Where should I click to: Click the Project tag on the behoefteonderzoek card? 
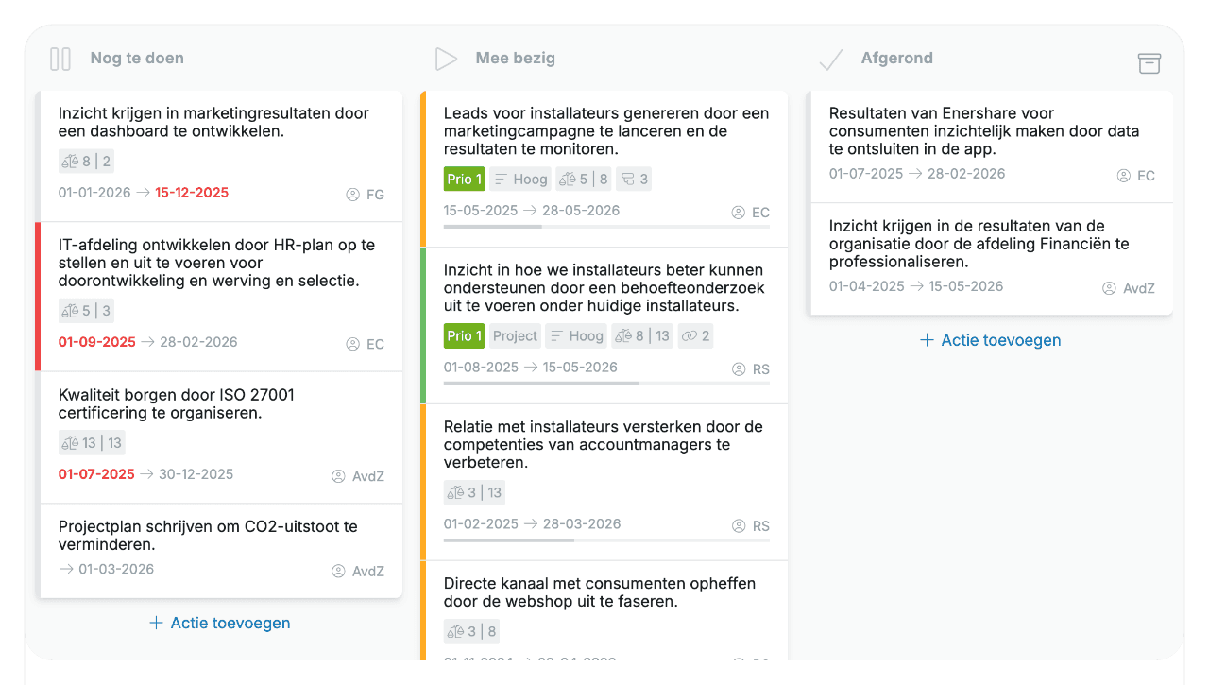pyautogui.click(x=515, y=336)
